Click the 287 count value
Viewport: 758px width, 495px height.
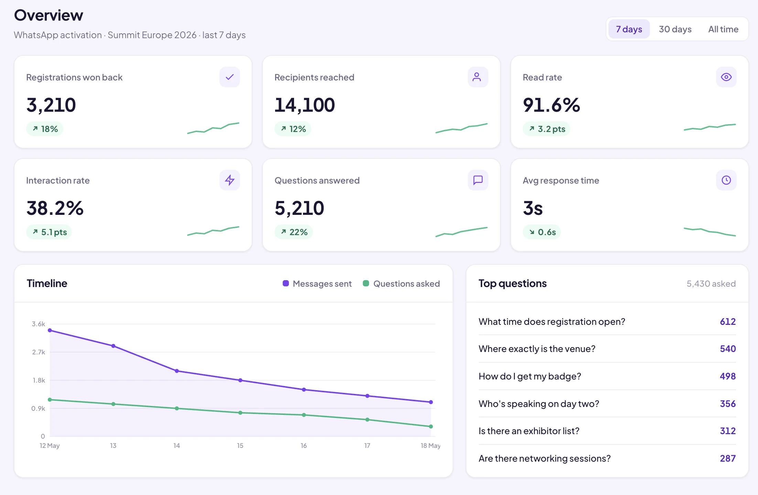click(x=728, y=458)
